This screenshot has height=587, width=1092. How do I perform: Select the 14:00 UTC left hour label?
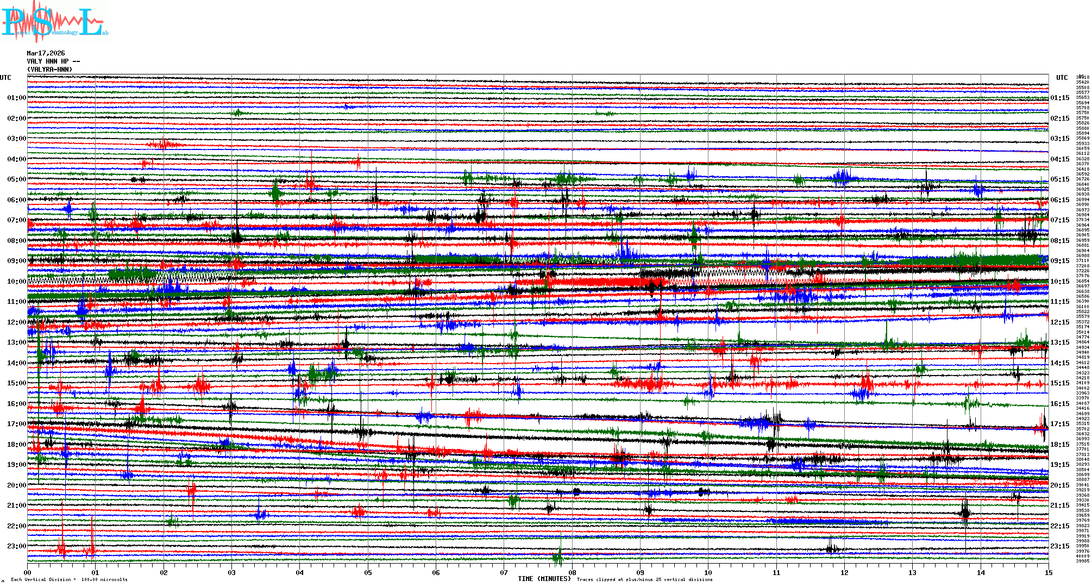(16, 363)
